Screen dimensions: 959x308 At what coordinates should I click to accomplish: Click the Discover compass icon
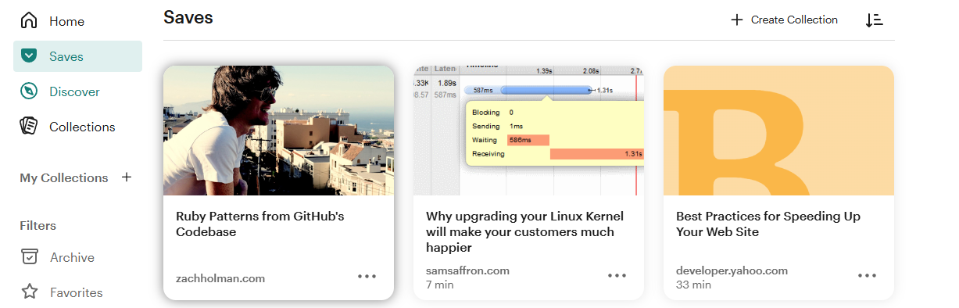tap(29, 91)
